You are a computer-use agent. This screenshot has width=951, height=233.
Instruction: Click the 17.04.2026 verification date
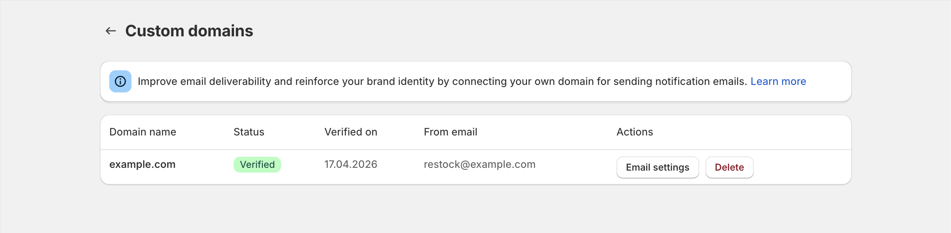click(350, 164)
